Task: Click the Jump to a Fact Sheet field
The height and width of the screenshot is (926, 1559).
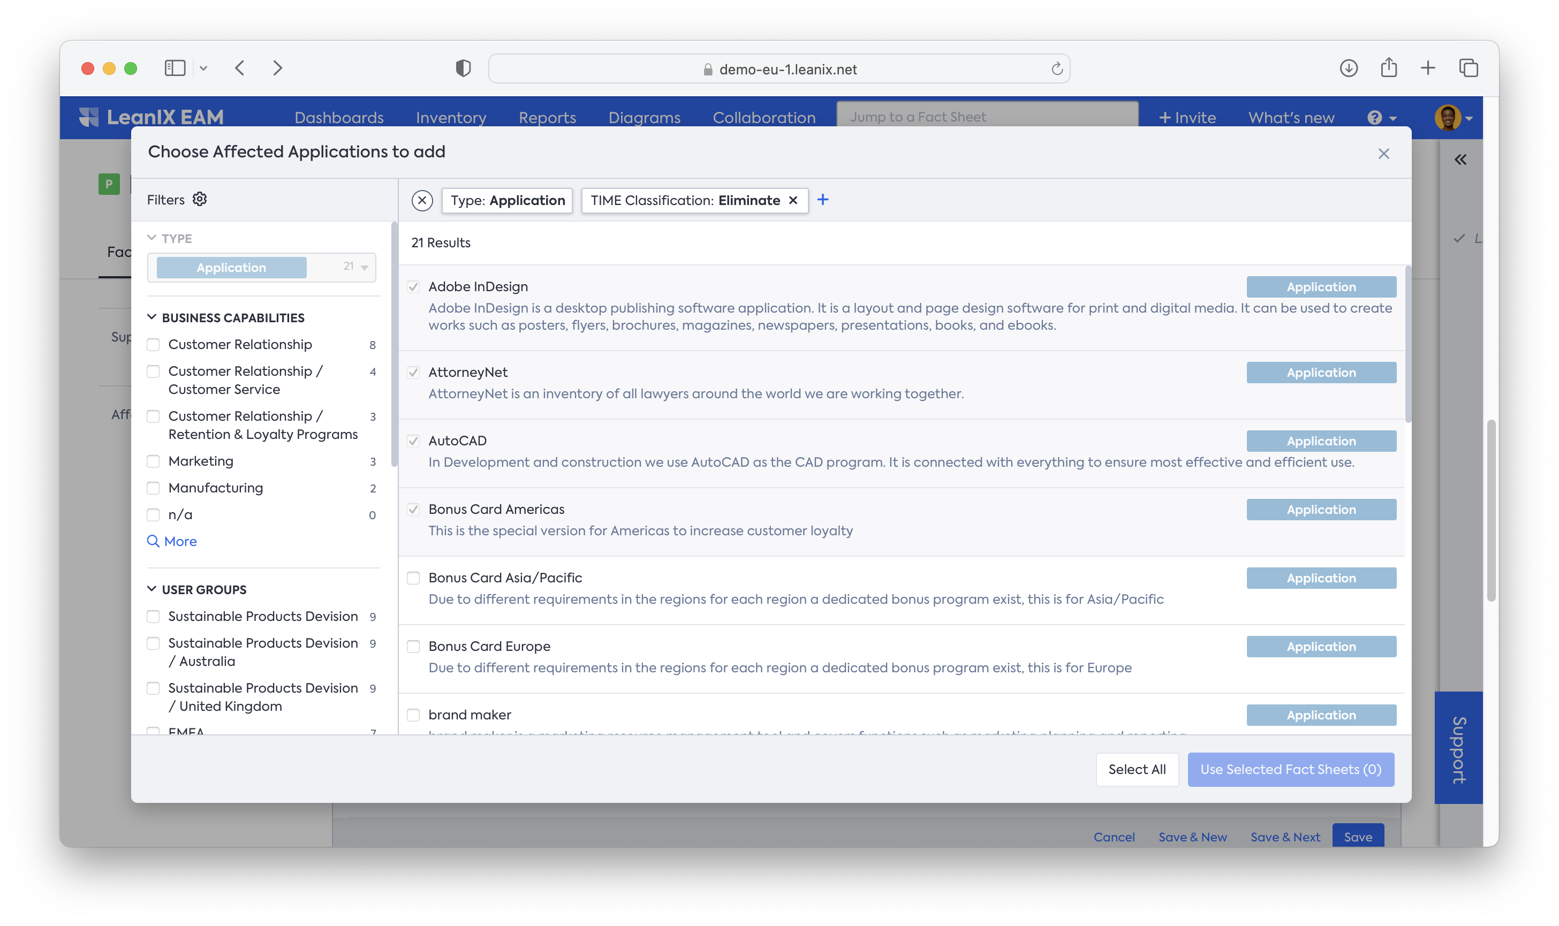Action: pos(986,117)
